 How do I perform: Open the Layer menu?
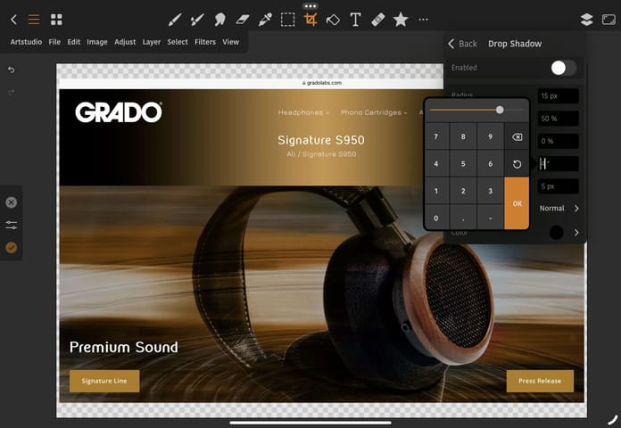coord(152,42)
